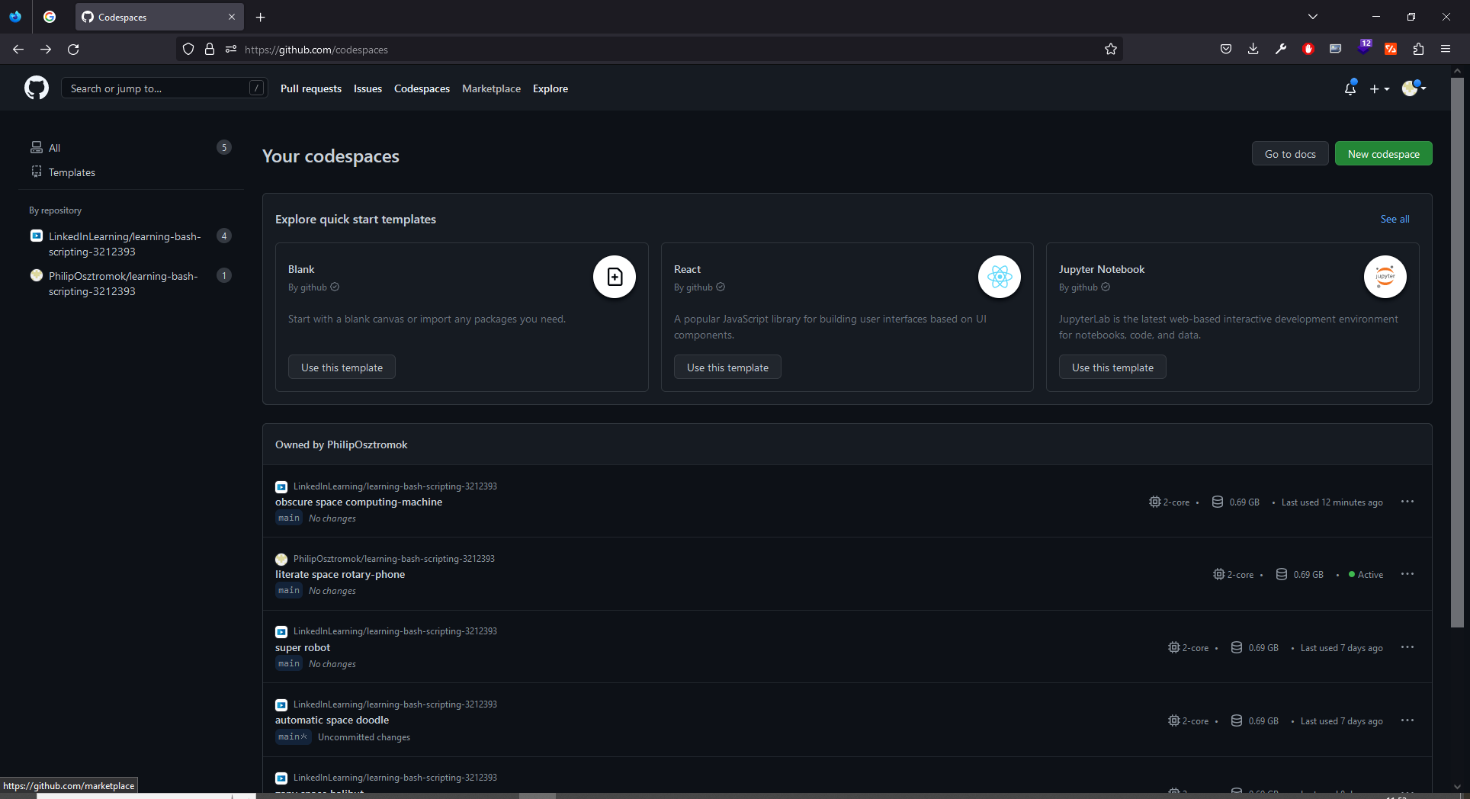Image resolution: width=1470 pixels, height=799 pixels.
Task: Click the Firefox View icon
Action: click(15, 17)
